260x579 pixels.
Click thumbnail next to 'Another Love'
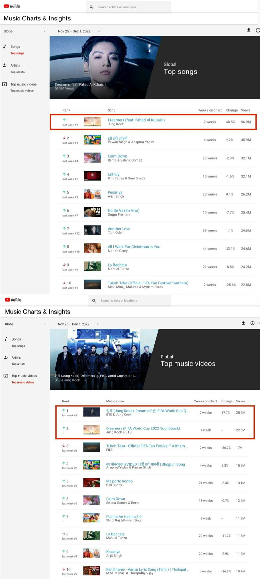click(x=93, y=230)
